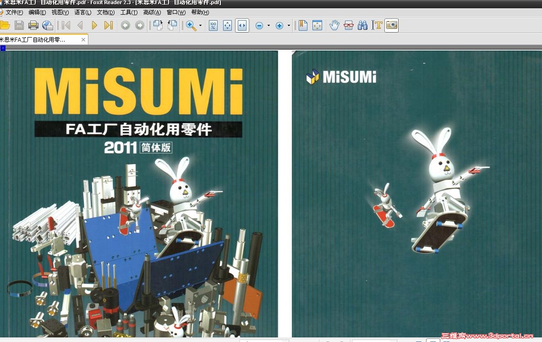The width and height of the screenshot is (542, 342).
Task: Open a file with the folder icon
Action: [5, 25]
